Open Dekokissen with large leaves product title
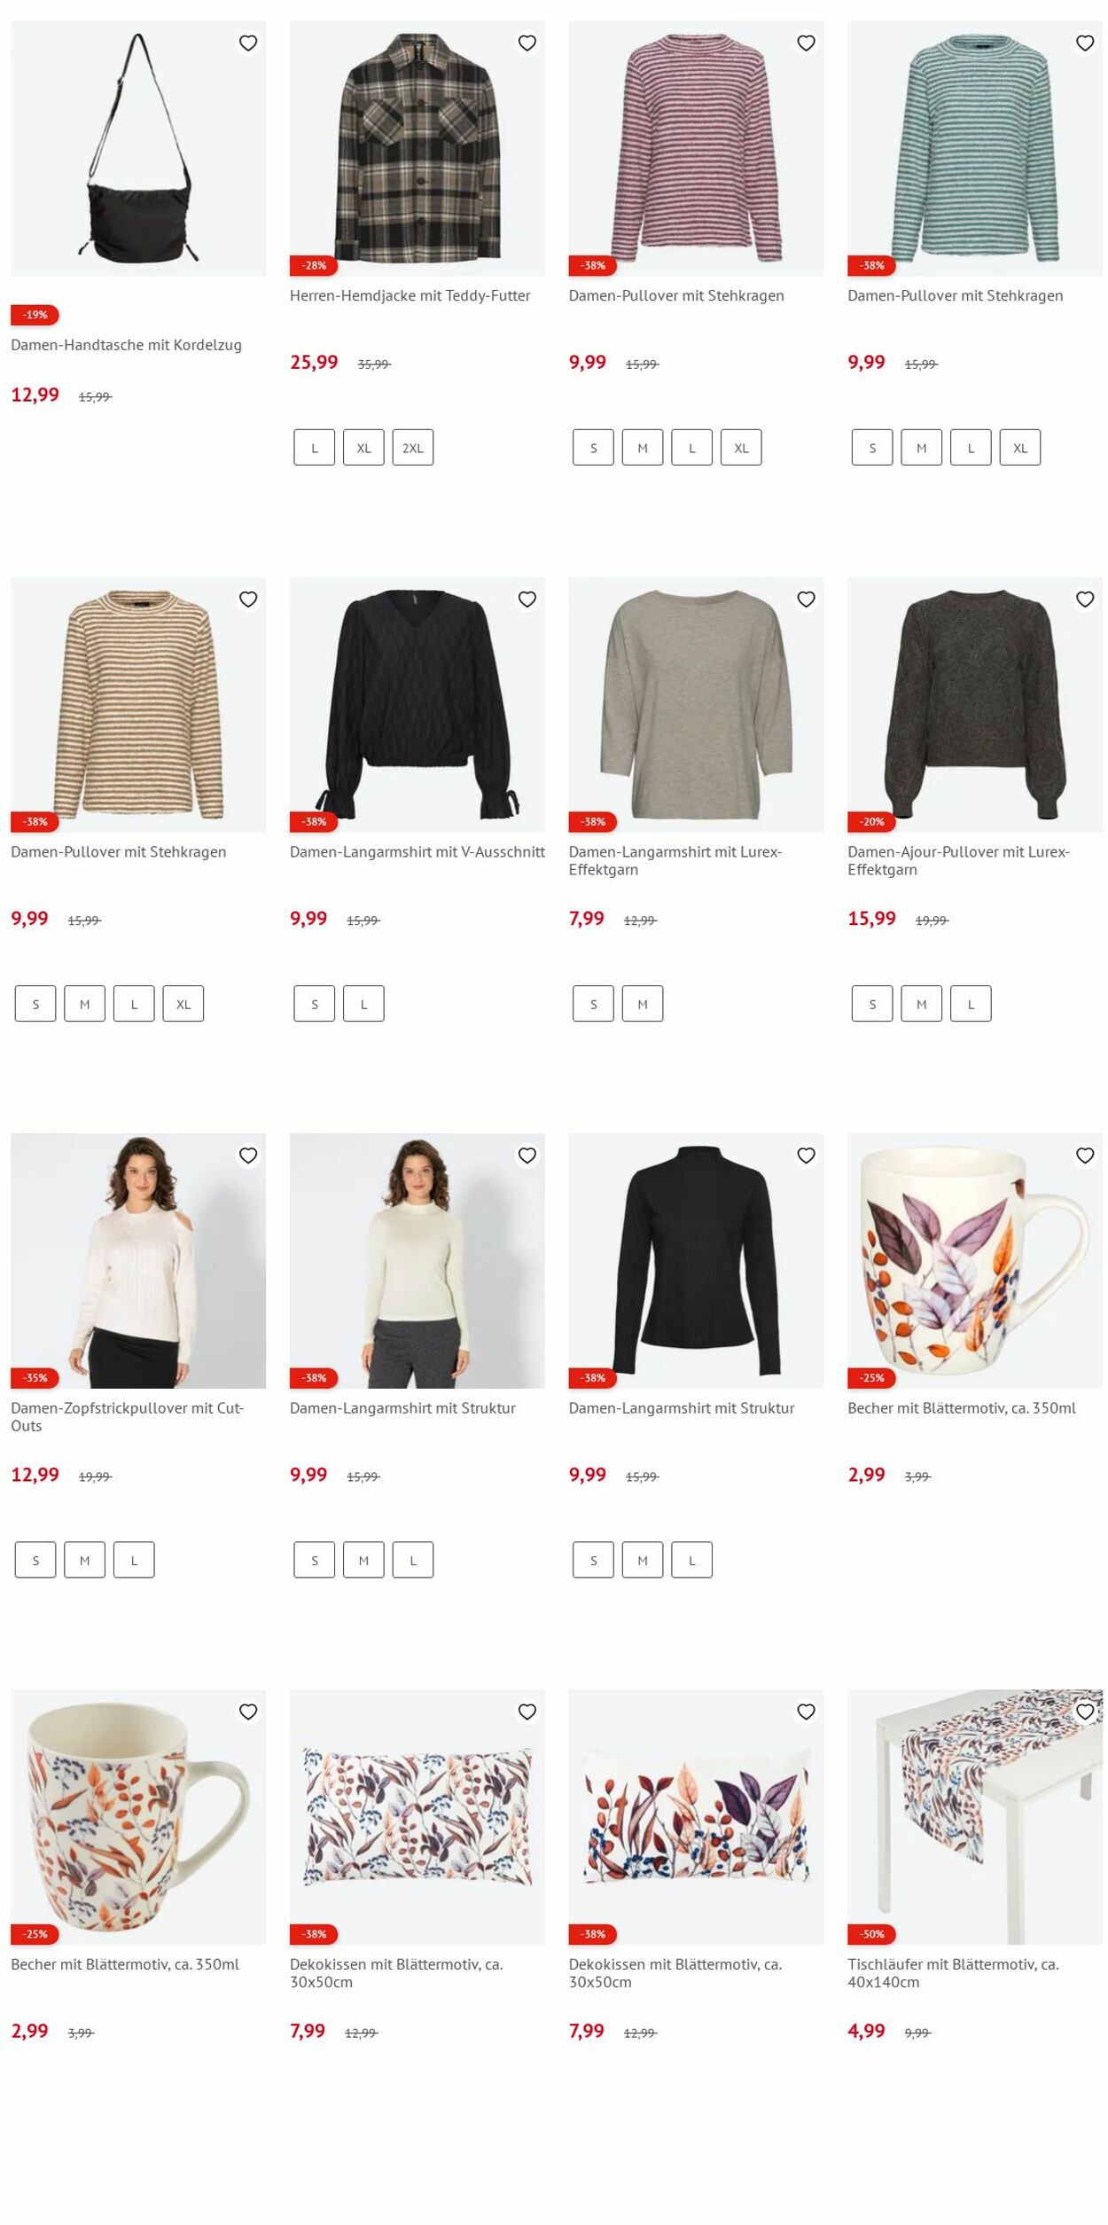This screenshot has width=1108, height=2225. 675,1972
